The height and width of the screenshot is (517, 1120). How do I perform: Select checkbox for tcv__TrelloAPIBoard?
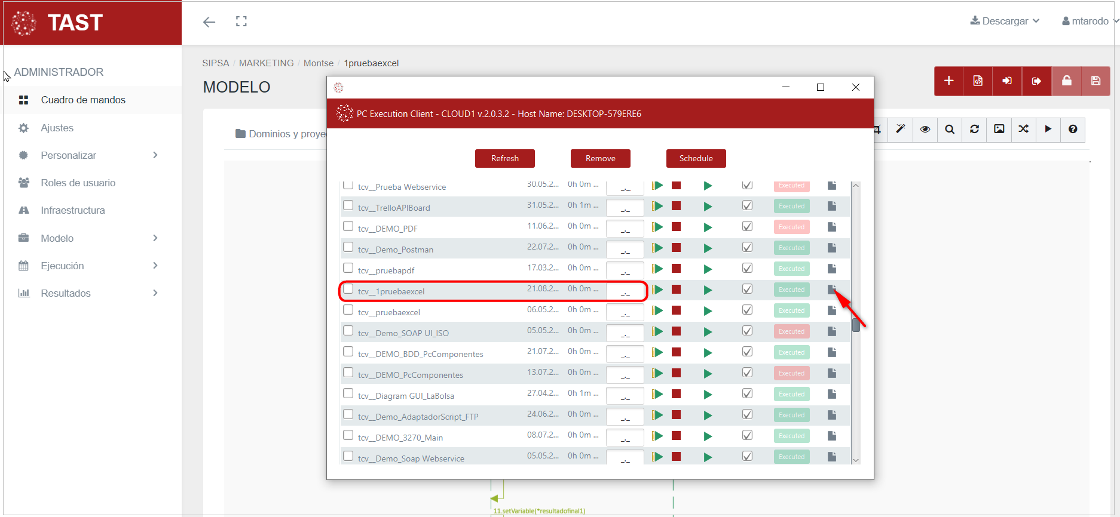click(x=348, y=206)
